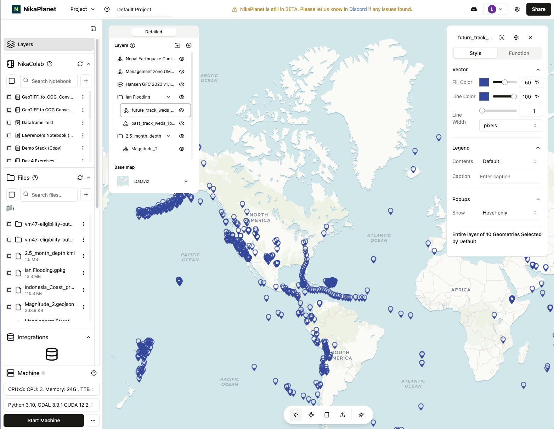This screenshot has height=429, width=554.
Task: Open extra machine options ellipsis button
Action: click(x=93, y=420)
